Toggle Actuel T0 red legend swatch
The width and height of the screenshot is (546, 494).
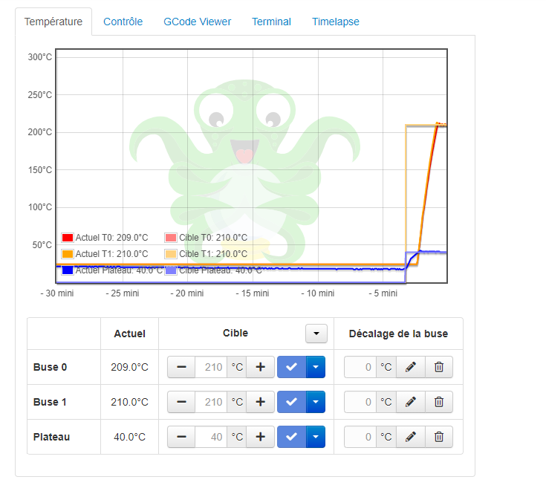click(x=67, y=238)
